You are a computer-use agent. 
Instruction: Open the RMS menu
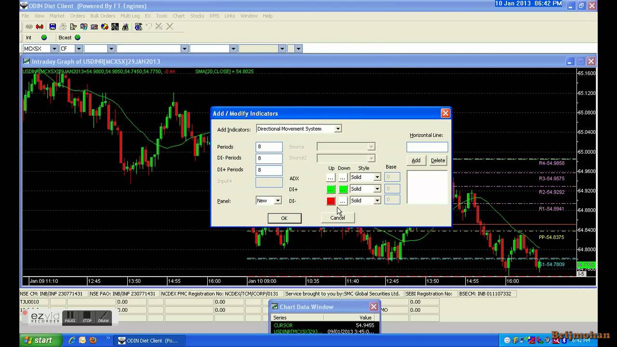tap(215, 16)
